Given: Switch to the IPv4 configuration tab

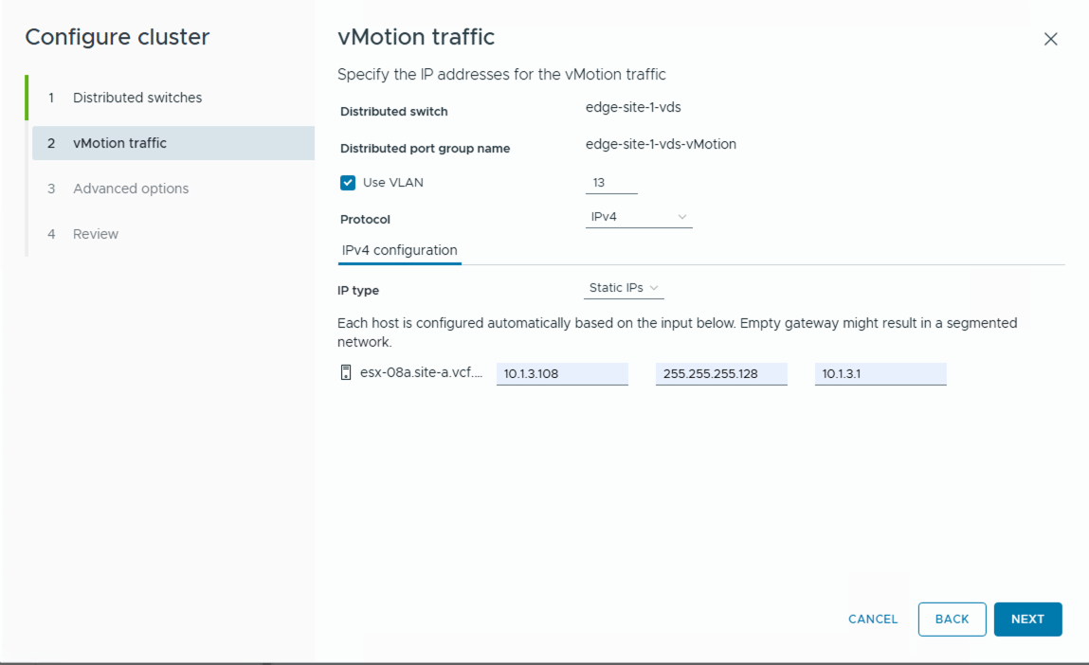Looking at the screenshot, I should point(398,250).
